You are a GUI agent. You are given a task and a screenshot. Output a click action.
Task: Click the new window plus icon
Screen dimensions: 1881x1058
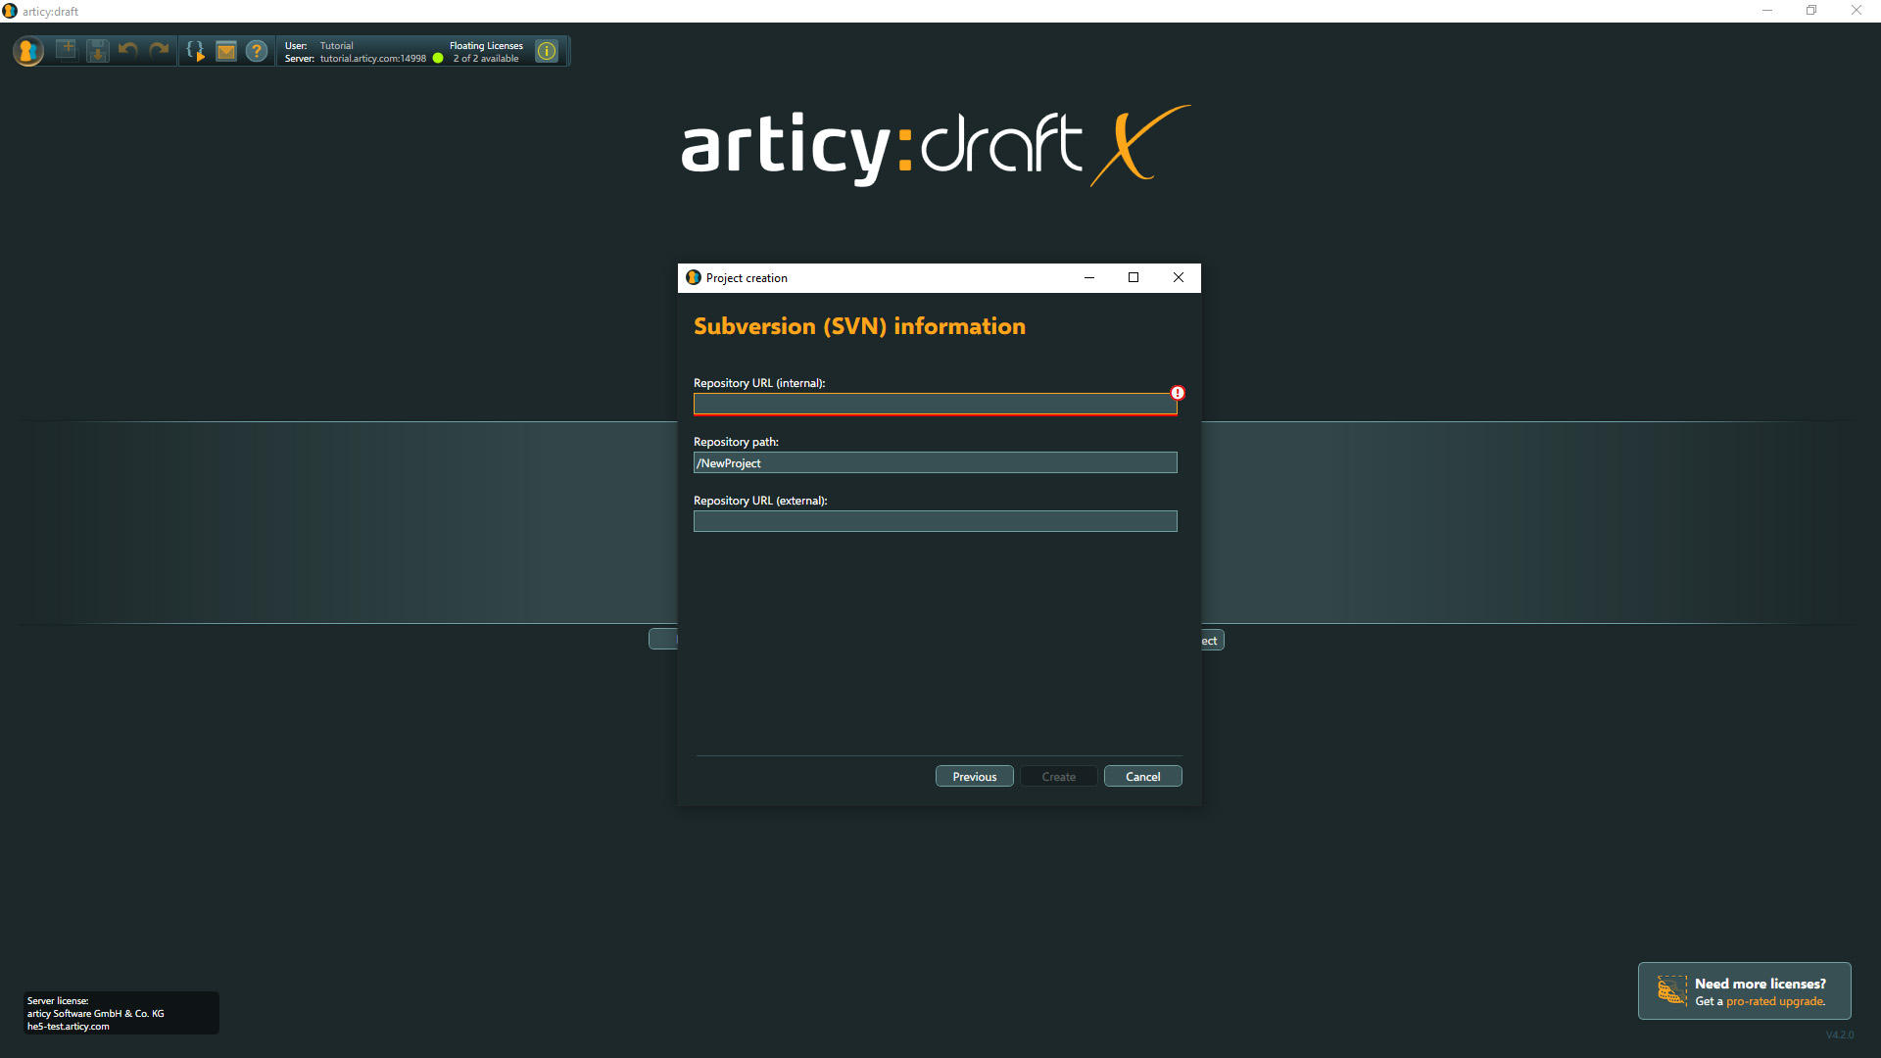pos(67,50)
